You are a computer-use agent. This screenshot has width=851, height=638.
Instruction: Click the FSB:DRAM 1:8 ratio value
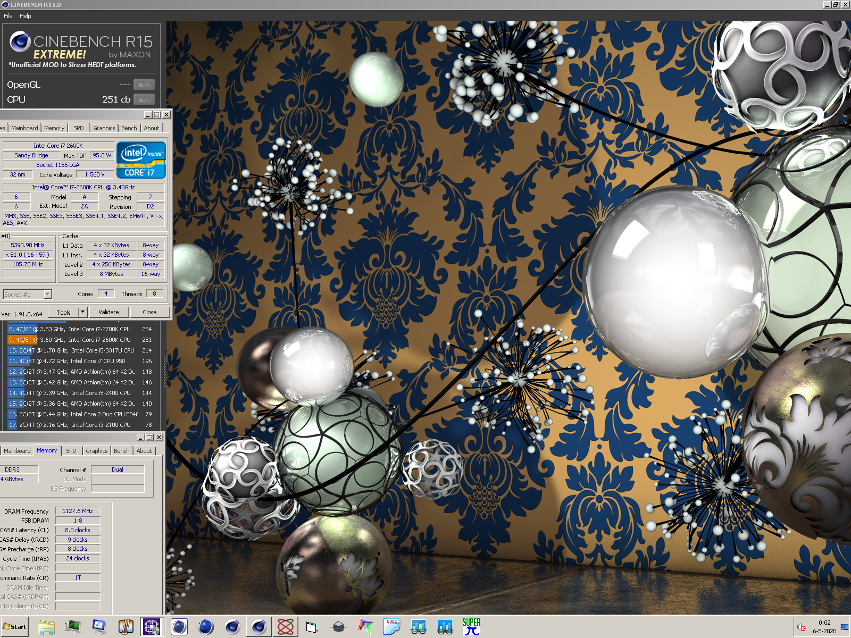coord(78,521)
